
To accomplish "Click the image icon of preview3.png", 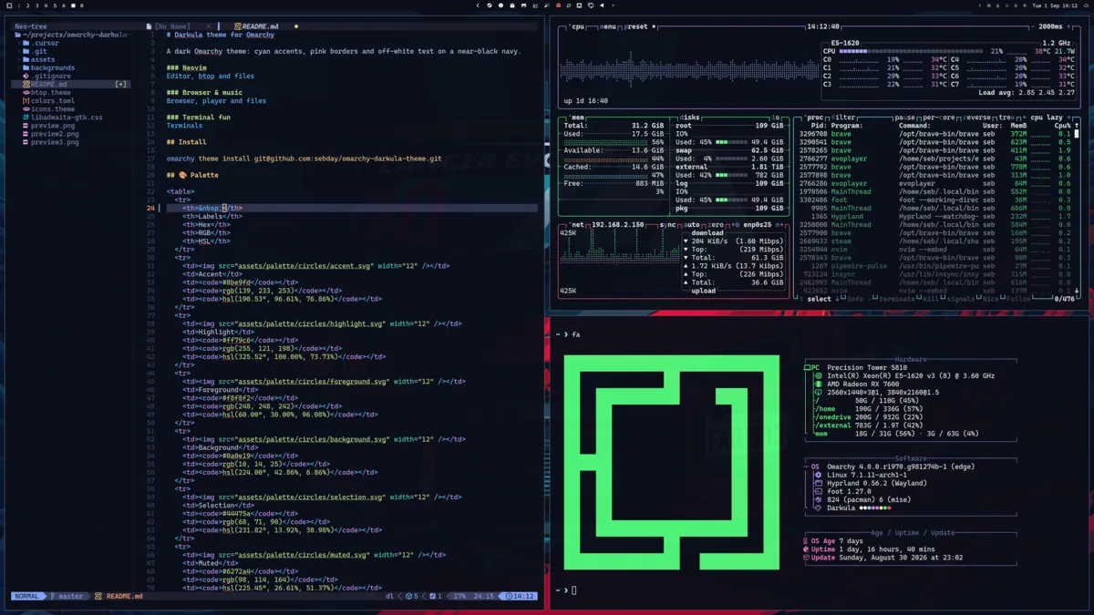I will point(27,142).
